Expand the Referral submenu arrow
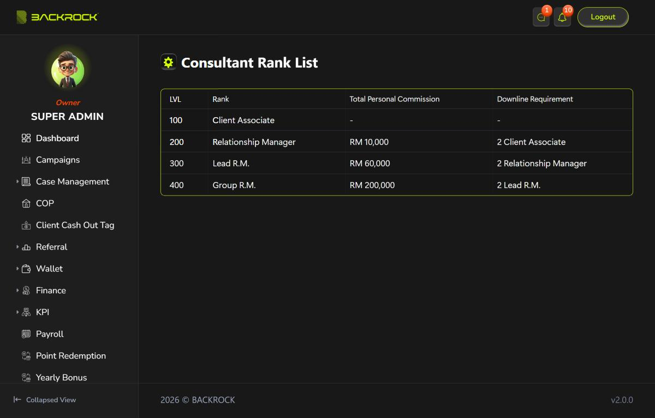The width and height of the screenshot is (655, 418). (17, 247)
